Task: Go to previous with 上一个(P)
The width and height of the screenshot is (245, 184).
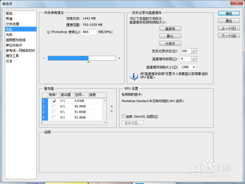Action: point(229,28)
